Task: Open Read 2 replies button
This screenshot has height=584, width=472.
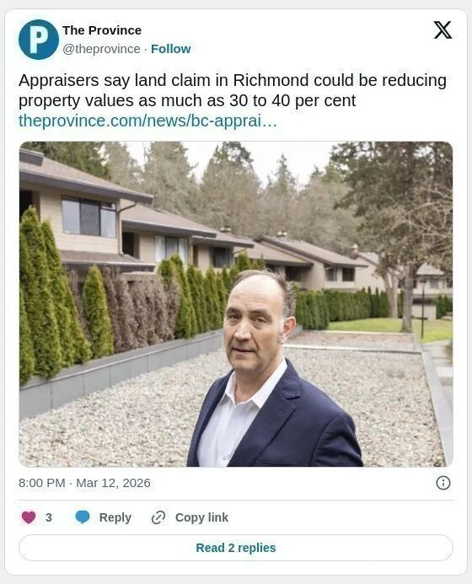Action: [x=236, y=548]
